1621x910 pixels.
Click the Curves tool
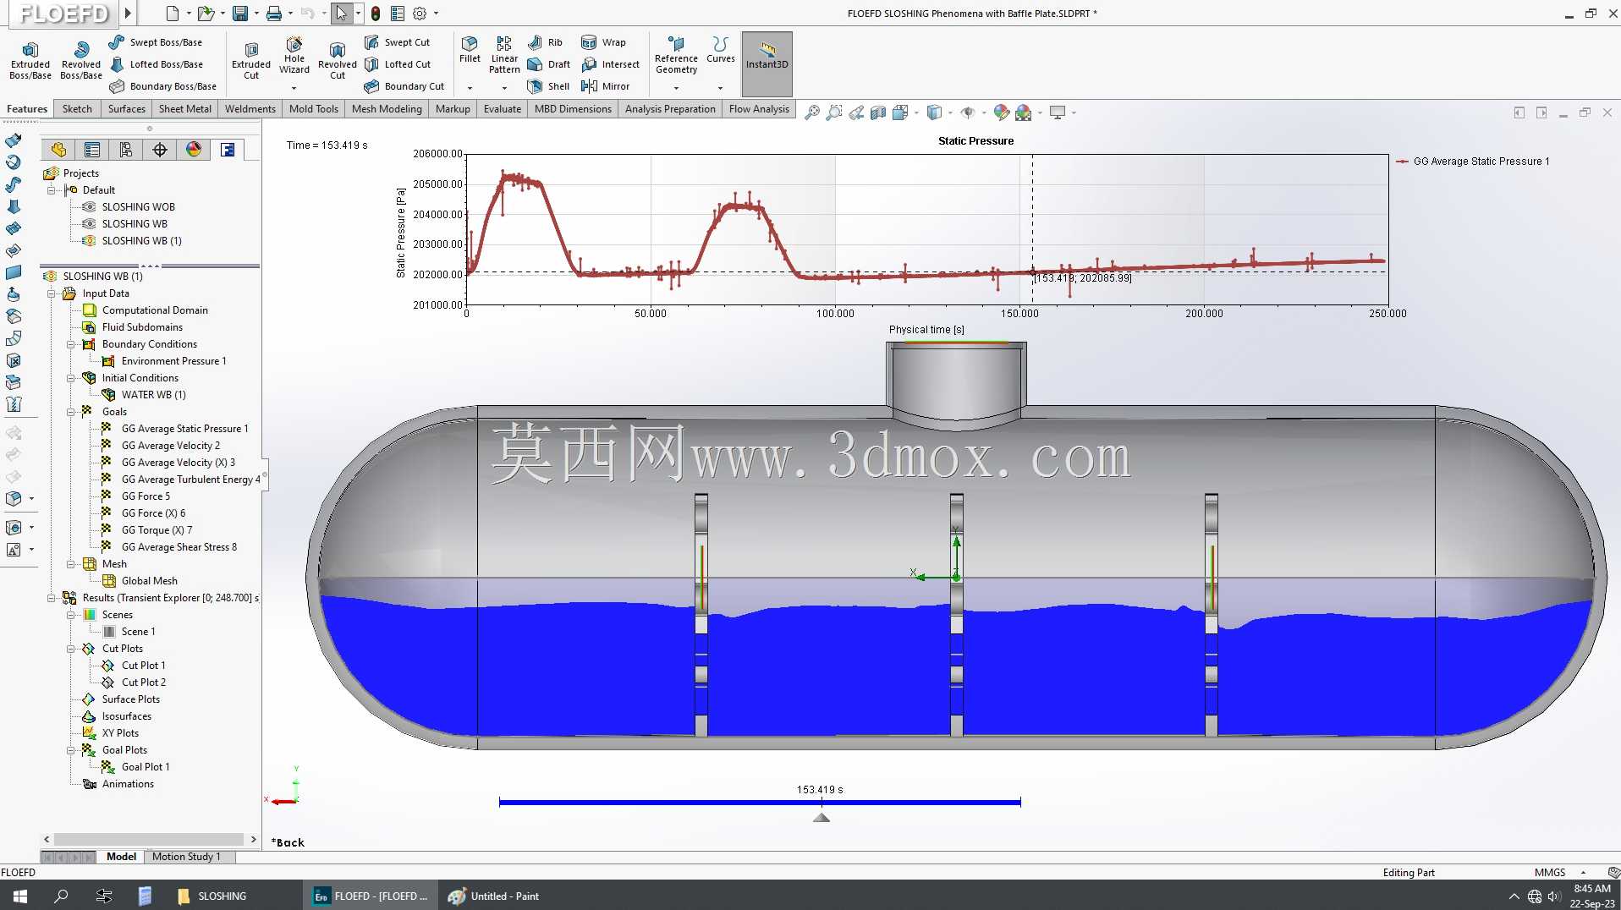tap(720, 50)
